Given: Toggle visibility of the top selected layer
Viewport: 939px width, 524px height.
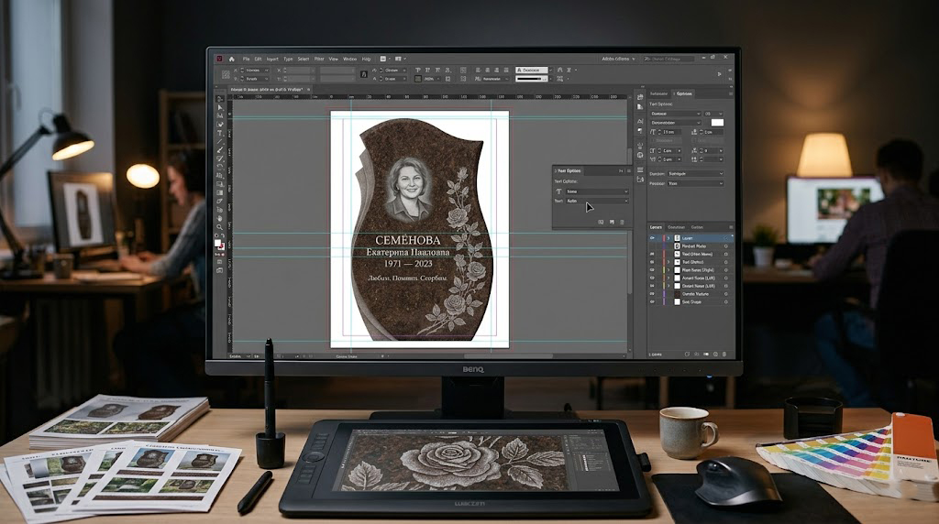Looking at the screenshot, I should pyautogui.click(x=652, y=237).
